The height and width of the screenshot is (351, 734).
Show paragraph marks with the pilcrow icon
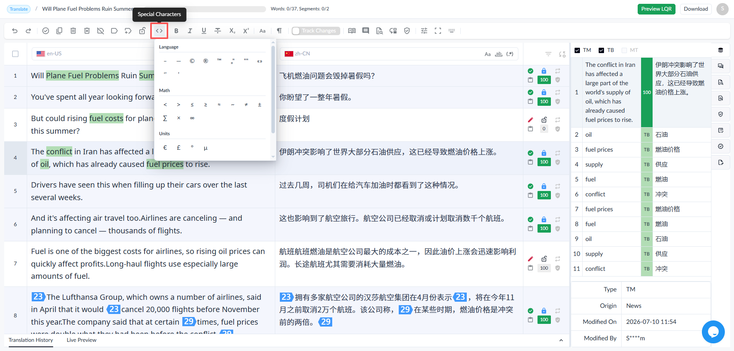(x=279, y=31)
